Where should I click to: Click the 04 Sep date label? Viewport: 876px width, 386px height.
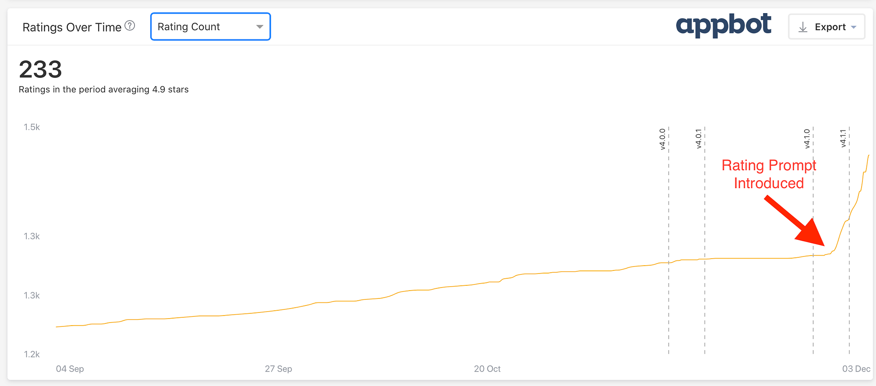tap(70, 369)
